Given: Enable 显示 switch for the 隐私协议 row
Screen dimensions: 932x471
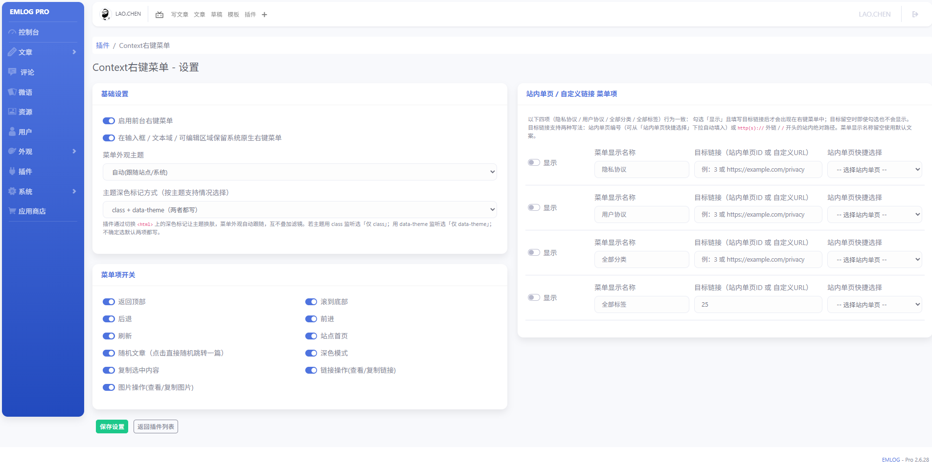Looking at the screenshot, I should [534, 162].
